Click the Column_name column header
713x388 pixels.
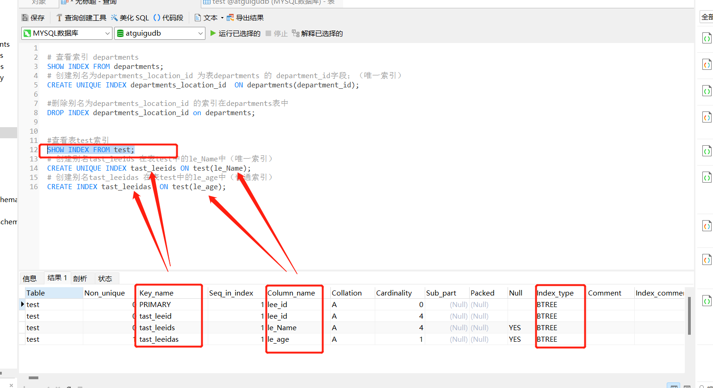point(298,293)
